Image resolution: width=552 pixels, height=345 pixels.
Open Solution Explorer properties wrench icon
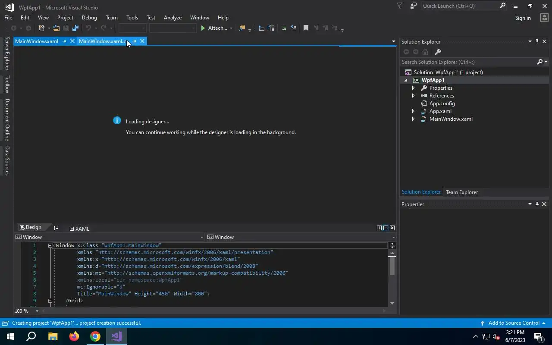[x=438, y=52]
